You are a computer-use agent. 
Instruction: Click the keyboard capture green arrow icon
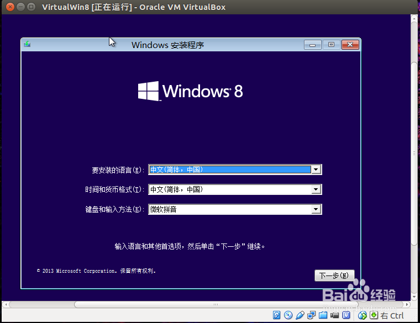pyautogui.click(x=374, y=315)
